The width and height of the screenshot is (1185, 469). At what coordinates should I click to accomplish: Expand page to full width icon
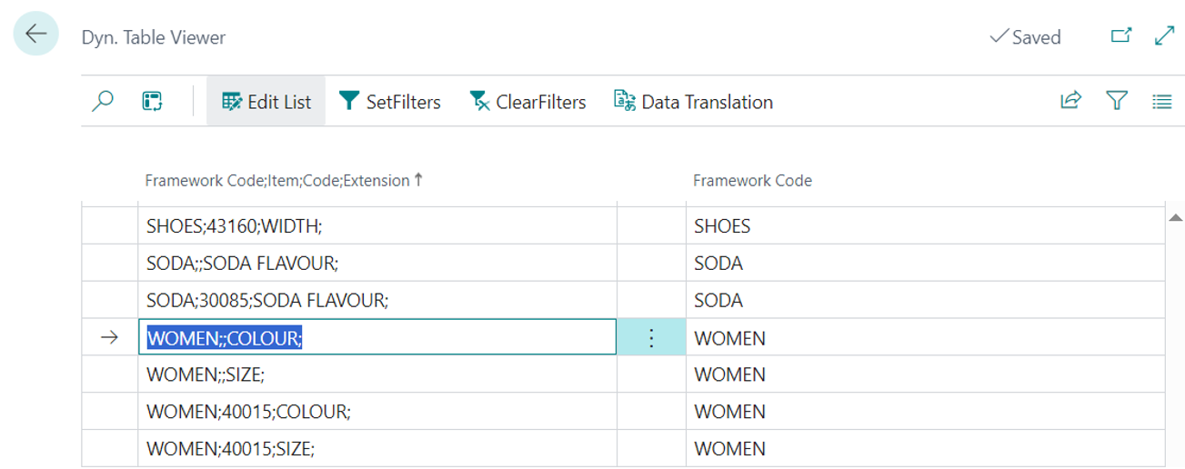pos(1164,35)
